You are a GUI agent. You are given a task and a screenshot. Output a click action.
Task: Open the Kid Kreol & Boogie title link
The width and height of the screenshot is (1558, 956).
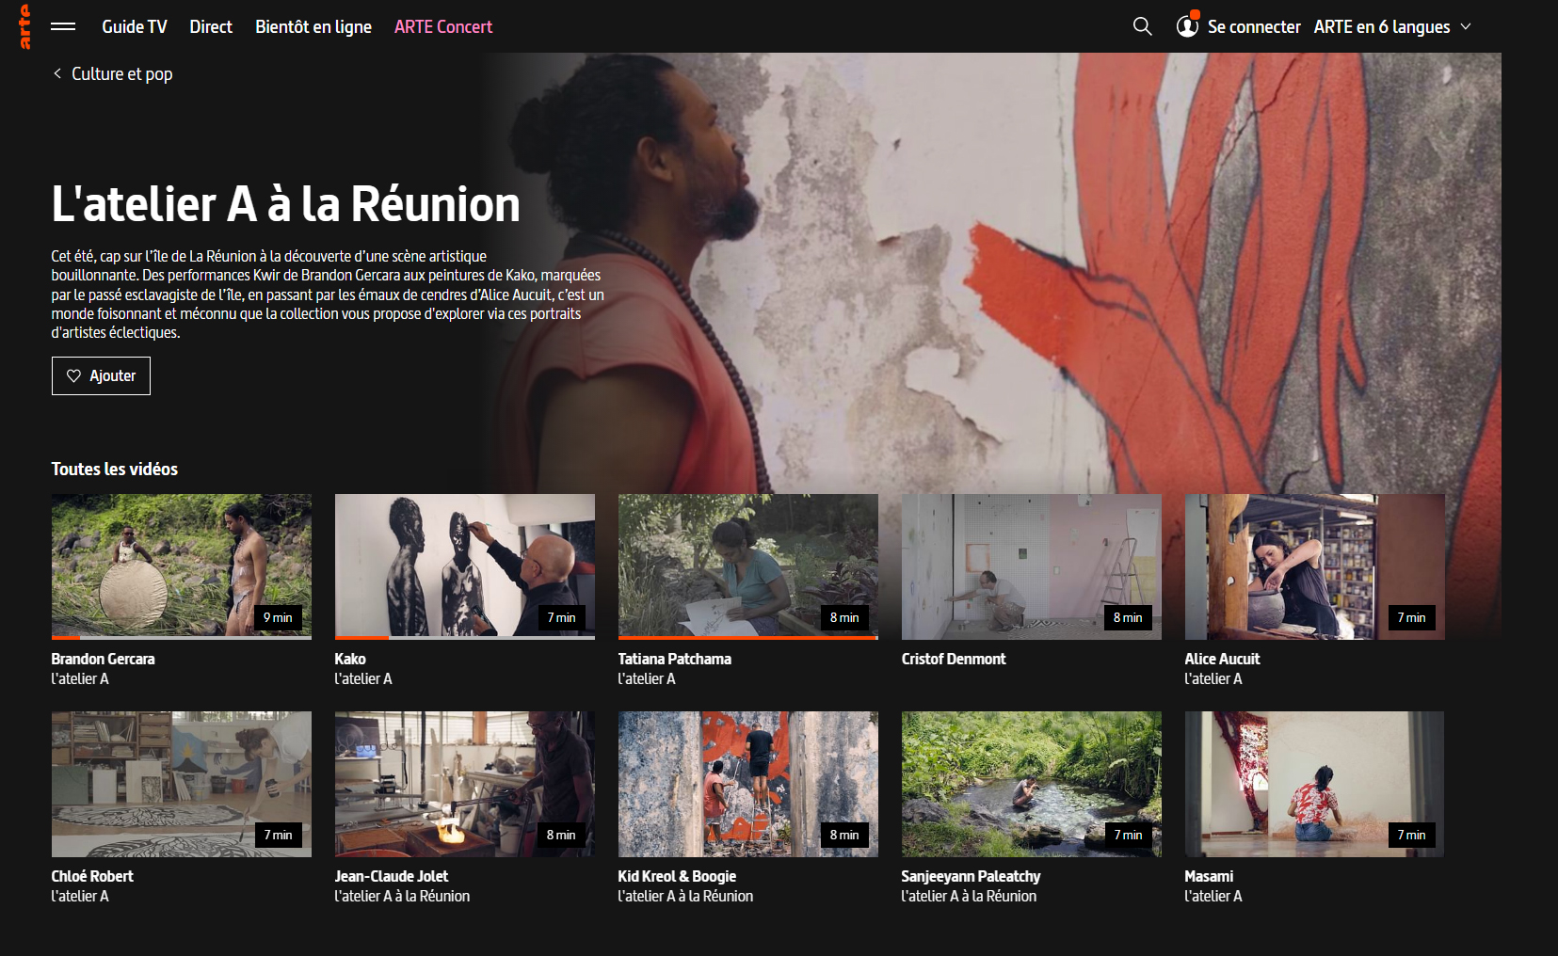[x=677, y=876]
